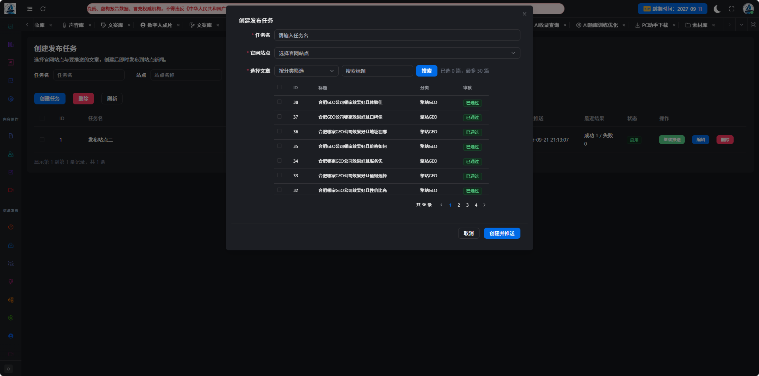759x376 pixels.
Task: Click 继续推送 for 发布站点二
Action: click(672, 140)
